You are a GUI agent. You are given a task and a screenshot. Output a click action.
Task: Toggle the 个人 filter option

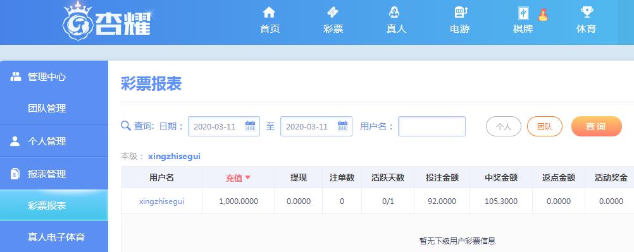point(504,126)
